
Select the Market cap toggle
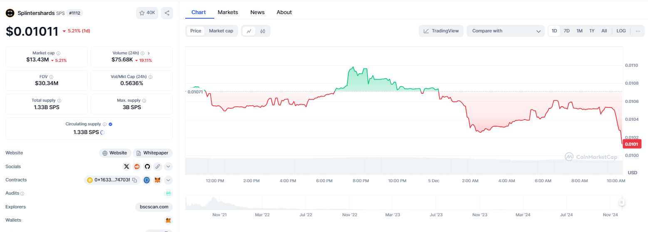click(221, 31)
